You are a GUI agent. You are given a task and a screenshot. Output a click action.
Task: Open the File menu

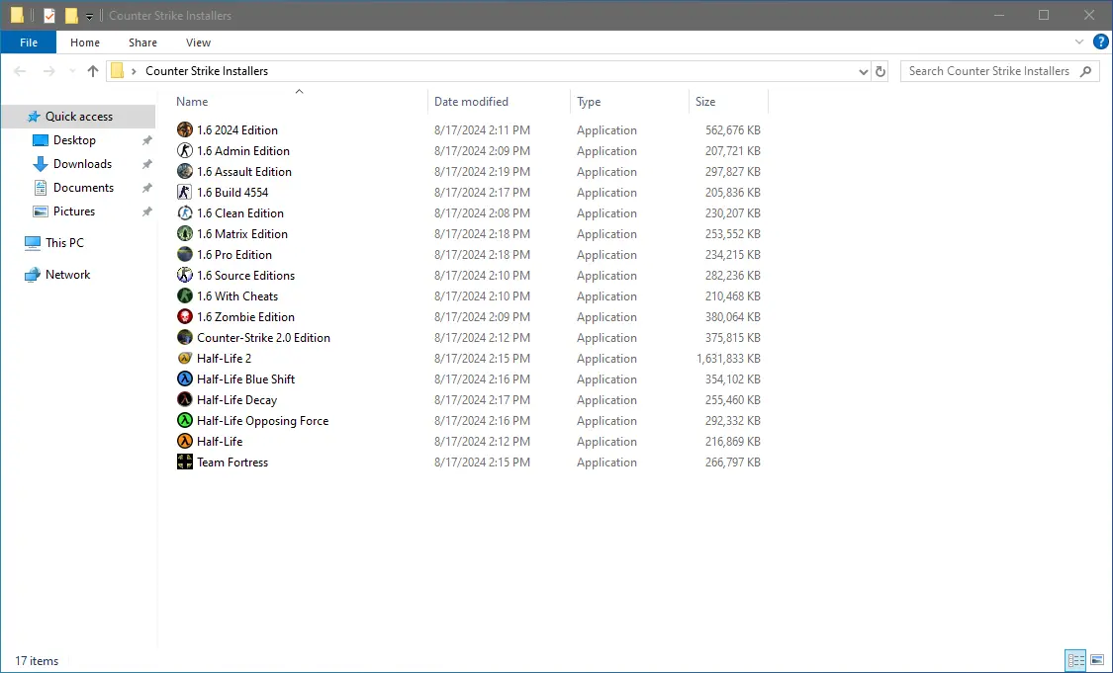point(29,42)
